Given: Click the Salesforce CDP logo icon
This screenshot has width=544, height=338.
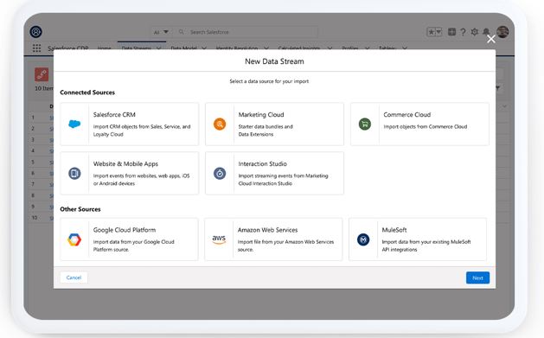Looking at the screenshot, I should point(36,32).
